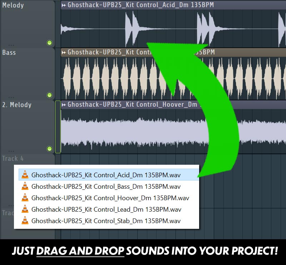Select the Track 4 header label
The image size is (286, 265).
coord(13,158)
